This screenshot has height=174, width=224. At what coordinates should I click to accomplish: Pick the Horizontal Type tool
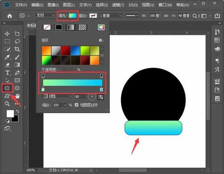[7, 72]
